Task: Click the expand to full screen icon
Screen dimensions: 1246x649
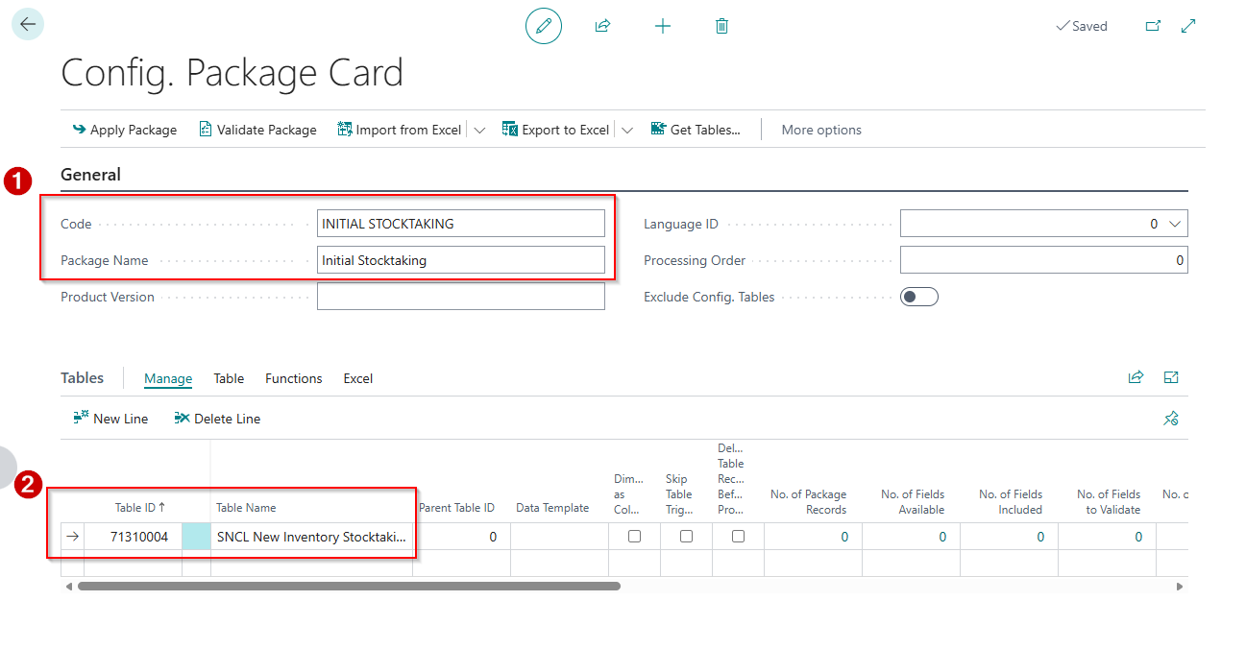Action: 1188,26
